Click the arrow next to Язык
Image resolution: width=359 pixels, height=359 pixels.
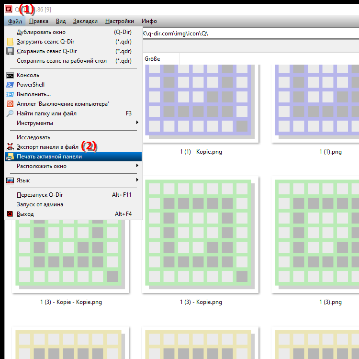coord(137,180)
